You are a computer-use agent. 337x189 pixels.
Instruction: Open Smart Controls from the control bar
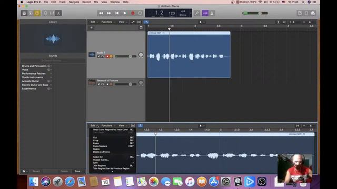pos(45,13)
